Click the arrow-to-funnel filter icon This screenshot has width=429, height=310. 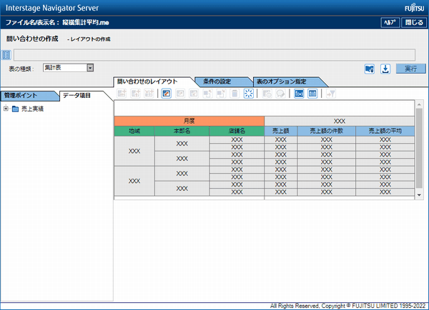[331, 94]
